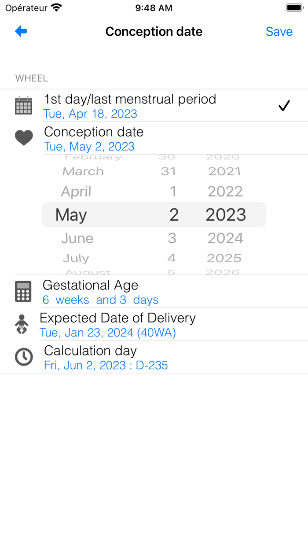Screen dimensions: 308x548
Task: Open the Tue, Apr 18, 2023 date
Action: click(x=91, y=114)
